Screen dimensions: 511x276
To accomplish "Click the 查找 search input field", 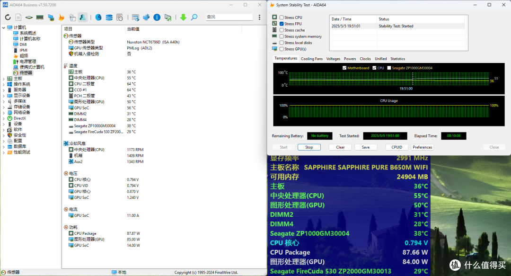I will click(x=229, y=17).
